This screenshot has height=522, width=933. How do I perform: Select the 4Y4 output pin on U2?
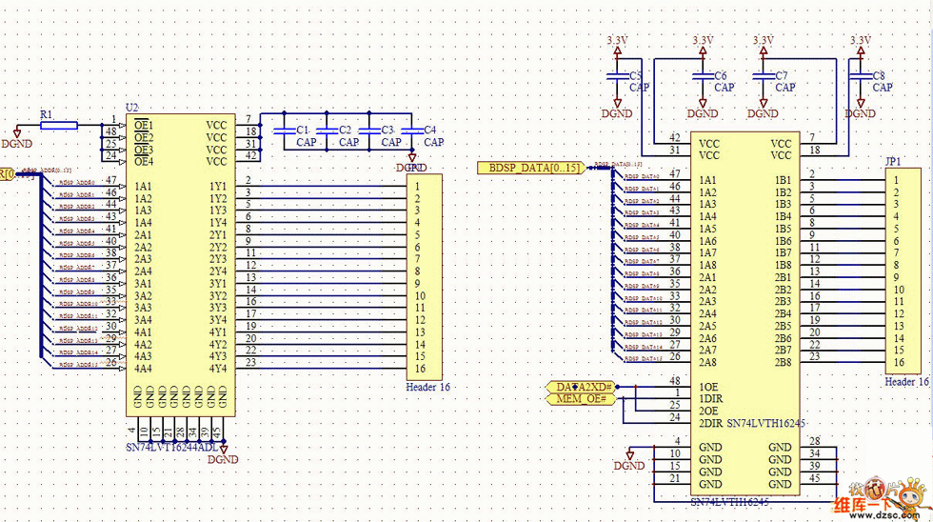218,369
